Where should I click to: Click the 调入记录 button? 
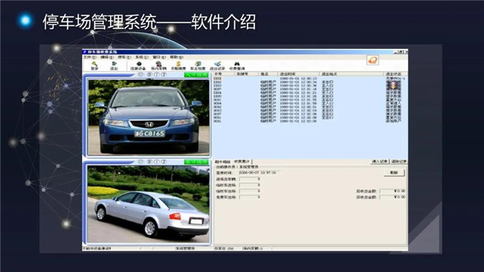coord(380,162)
